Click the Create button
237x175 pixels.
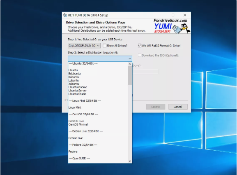coord(156,107)
